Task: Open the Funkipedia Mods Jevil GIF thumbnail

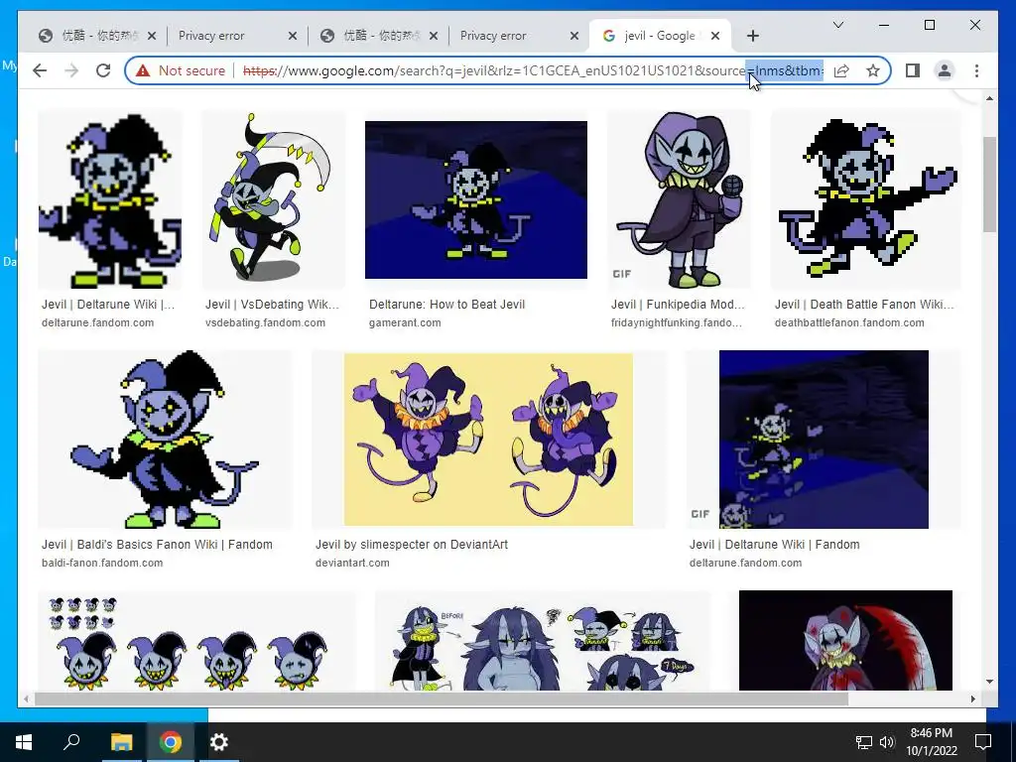Action: 679,199
